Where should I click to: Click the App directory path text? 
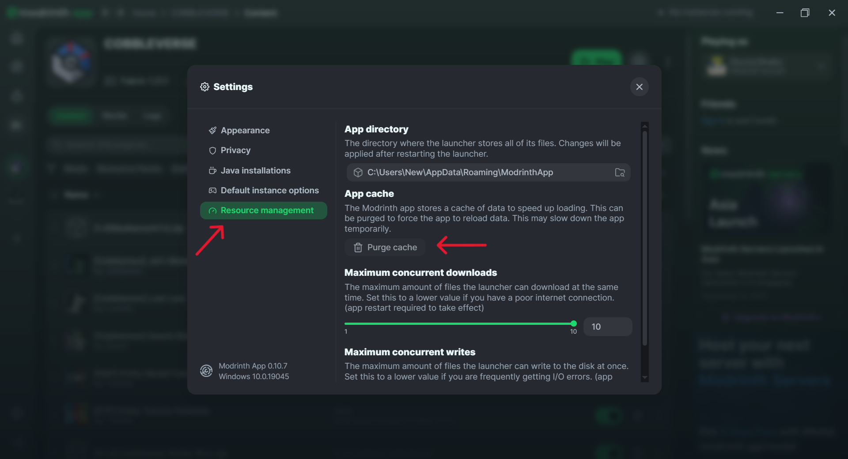coord(460,173)
